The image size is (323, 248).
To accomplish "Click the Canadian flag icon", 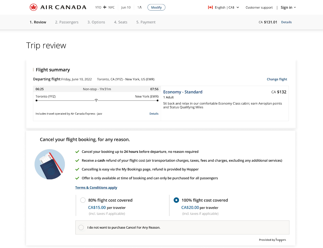I will click(x=210, y=7).
